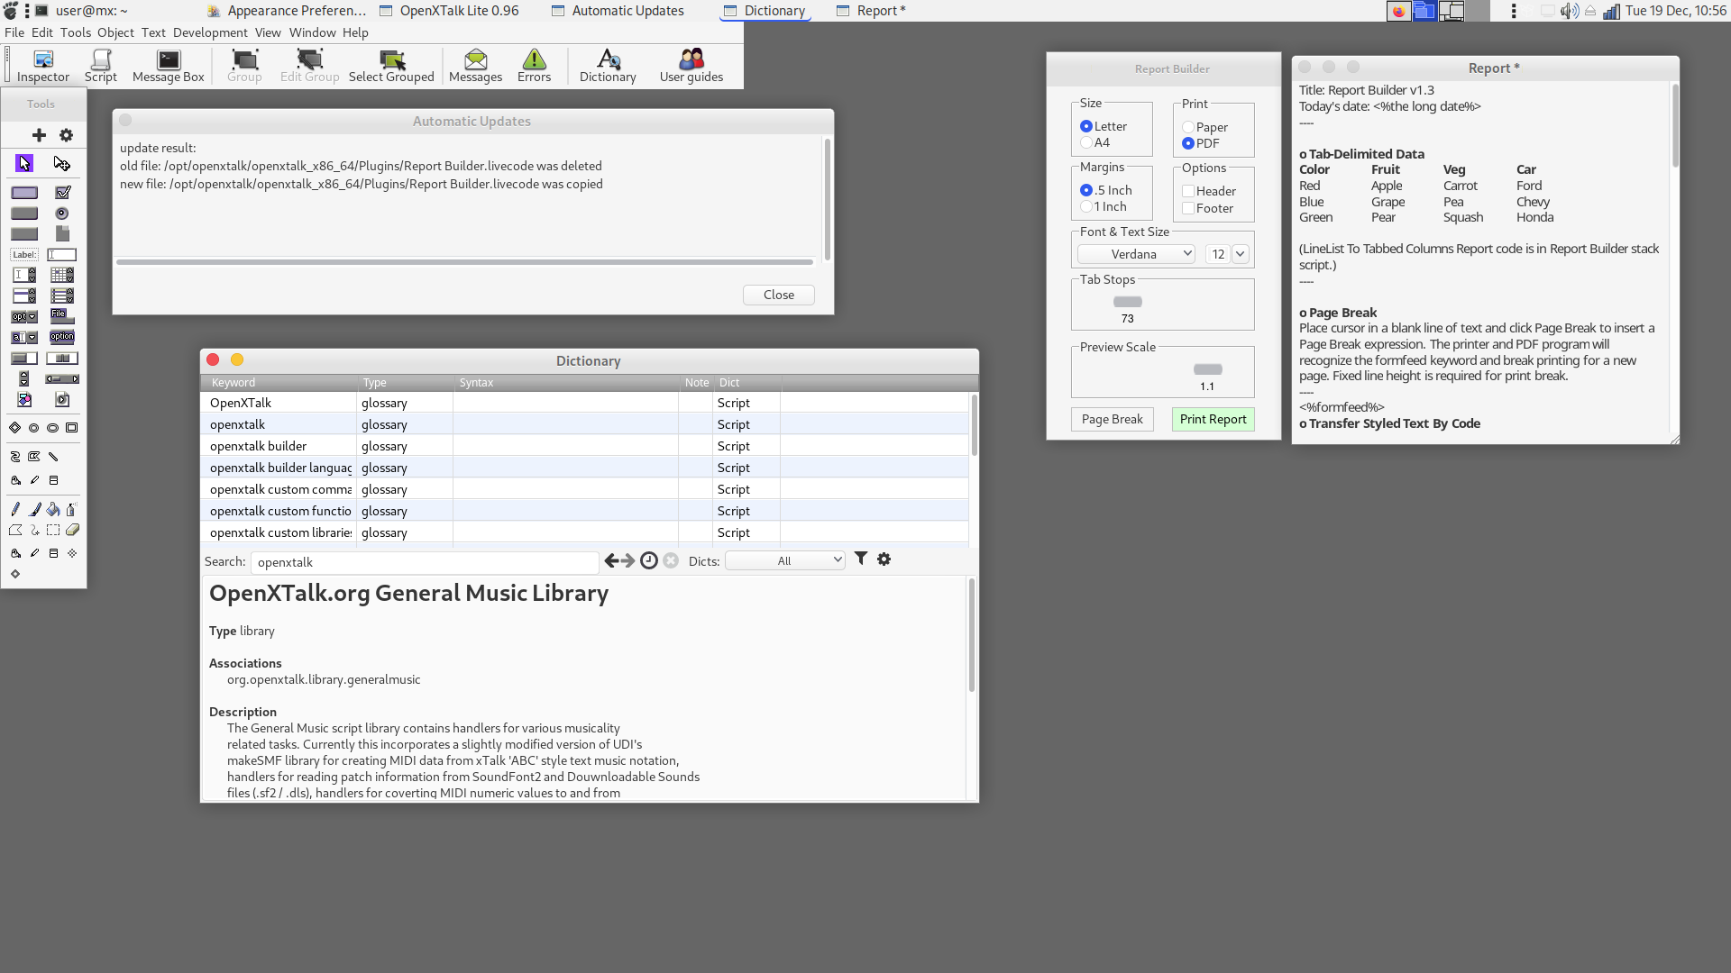Open Dictionary history clock
Image resolution: width=1731 pixels, height=973 pixels.
click(x=649, y=561)
